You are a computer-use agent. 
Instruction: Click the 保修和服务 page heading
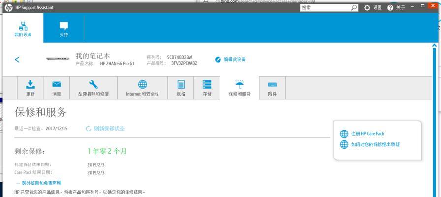40,112
